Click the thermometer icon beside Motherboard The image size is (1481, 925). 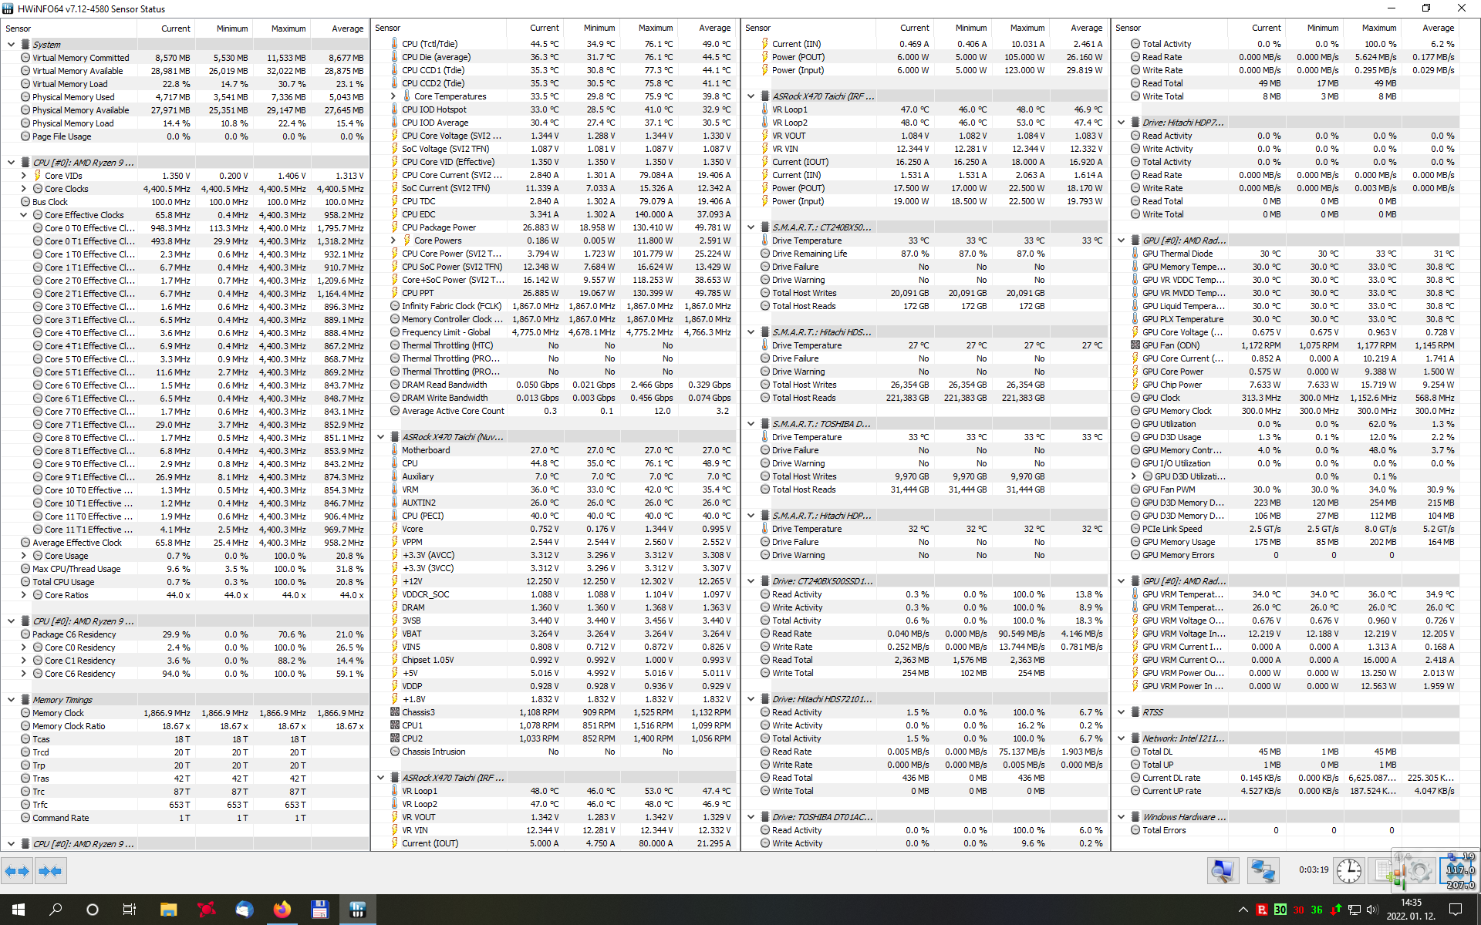[x=394, y=450]
